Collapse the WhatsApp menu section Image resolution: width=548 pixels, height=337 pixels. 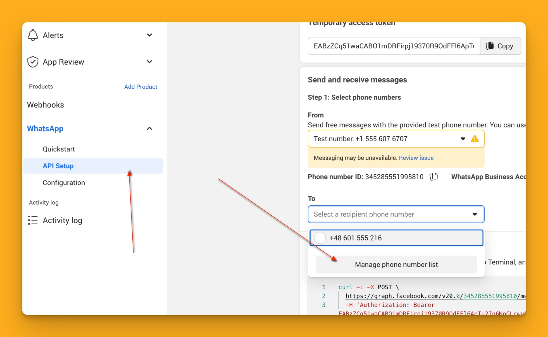(x=149, y=128)
